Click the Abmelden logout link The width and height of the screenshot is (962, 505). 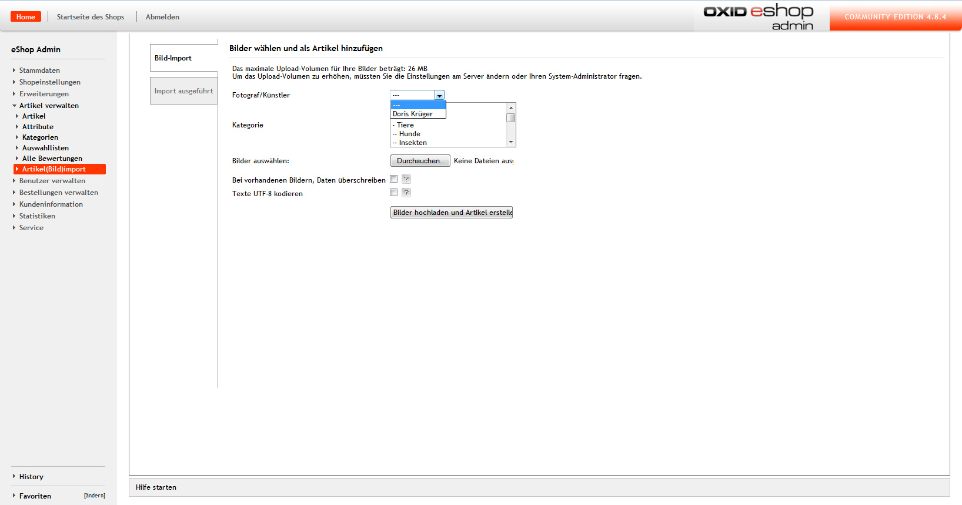162,17
